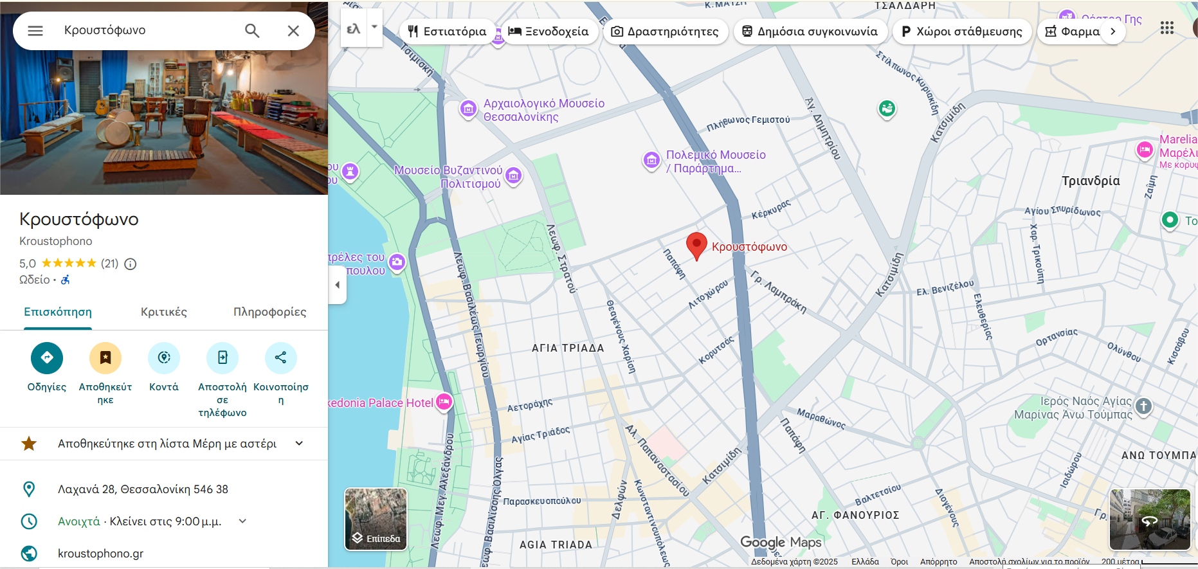
Task: Click the green marker below Τριανδρία
Action: click(1170, 220)
